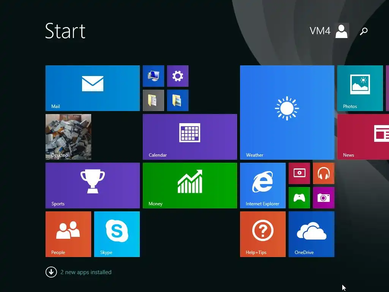Screen dimensions: 389x292
Task: Open the Music headphones tile
Action: click(324, 173)
